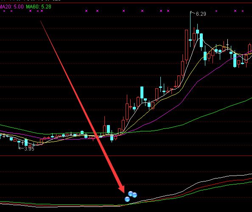Screen dimensions: 252x212
Task: Click the red arrow's arrowhead tip
Action: pyautogui.click(x=124, y=192)
